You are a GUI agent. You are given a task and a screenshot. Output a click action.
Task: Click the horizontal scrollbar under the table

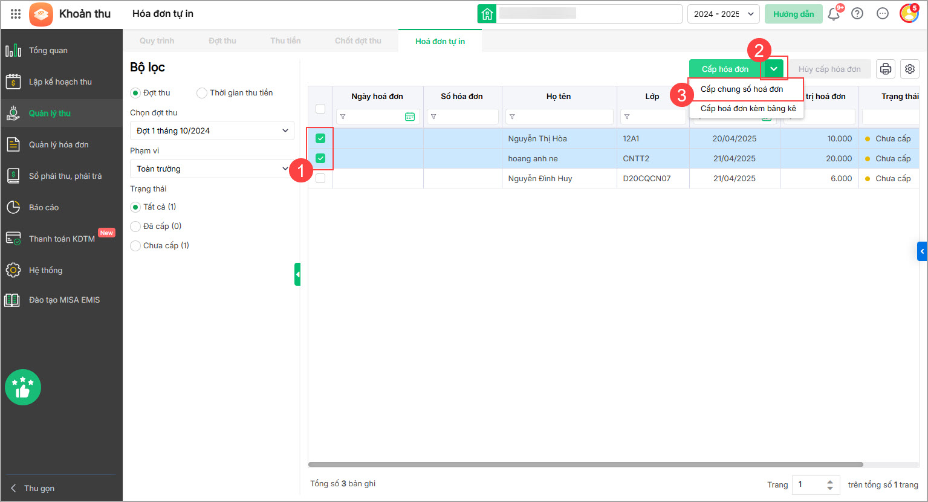(x=586, y=465)
